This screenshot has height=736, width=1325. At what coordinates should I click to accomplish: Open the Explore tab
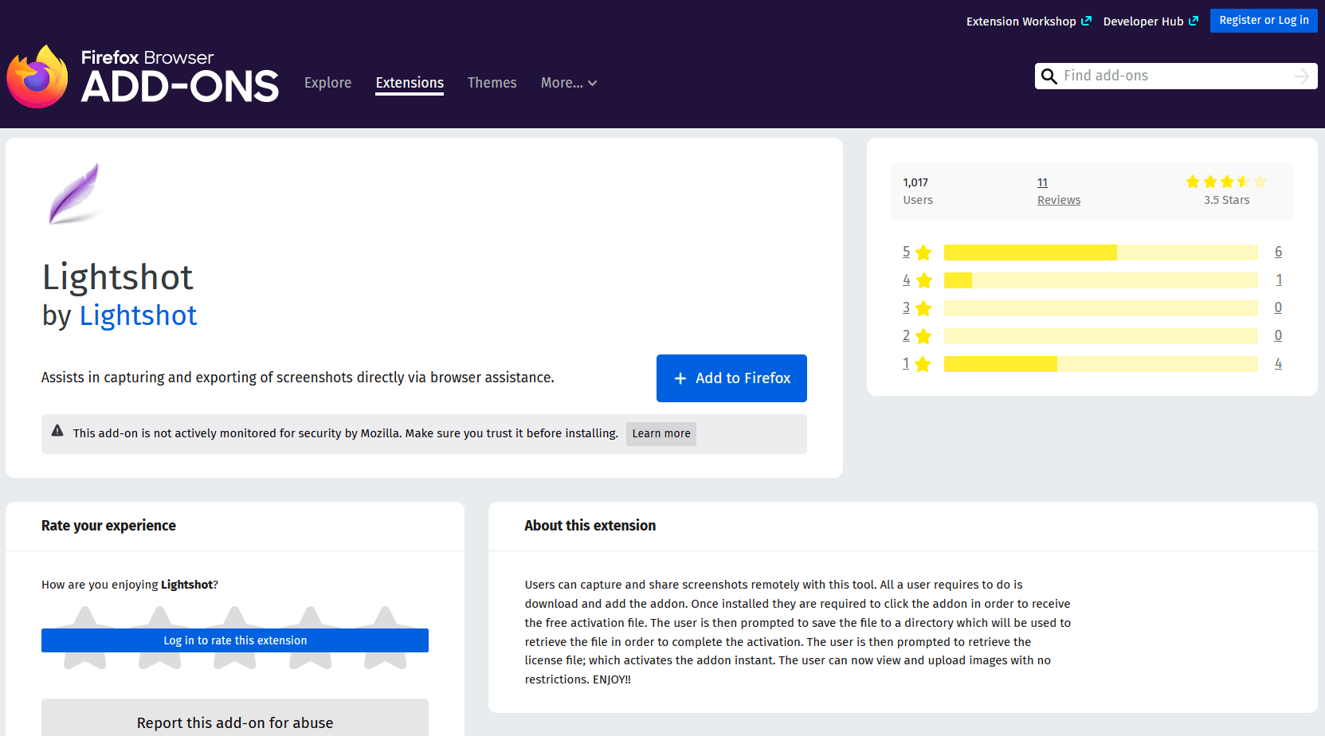point(327,83)
